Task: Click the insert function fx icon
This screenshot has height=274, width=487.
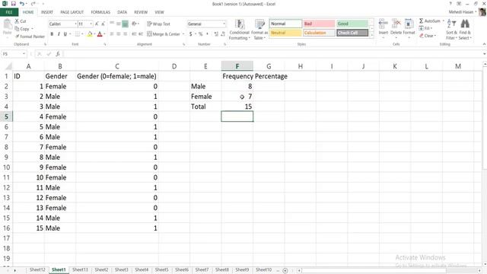Action: click(x=58, y=54)
